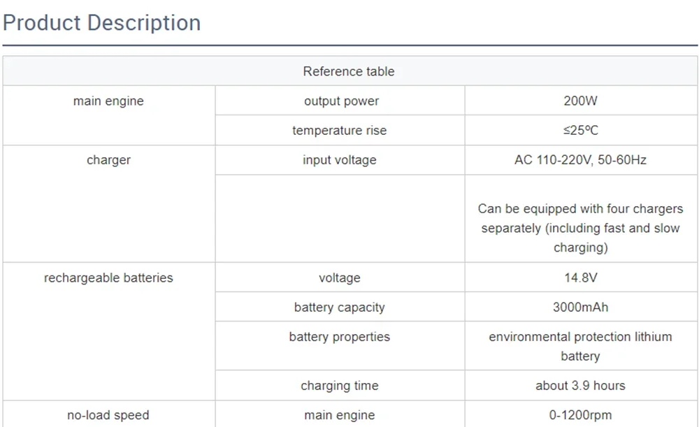Select the AC 110-220V, 50-60Hz value
The image size is (699, 427).
(x=580, y=160)
